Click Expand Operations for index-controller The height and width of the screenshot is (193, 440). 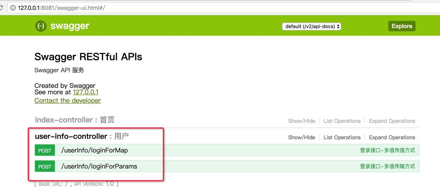(x=392, y=121)
